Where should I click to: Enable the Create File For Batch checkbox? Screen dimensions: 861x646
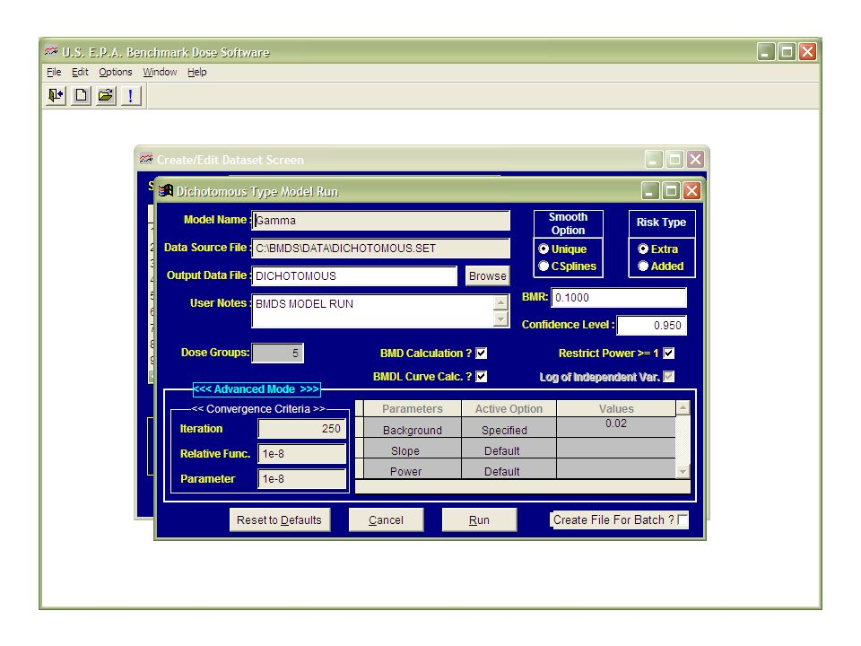tap(683, 519)
